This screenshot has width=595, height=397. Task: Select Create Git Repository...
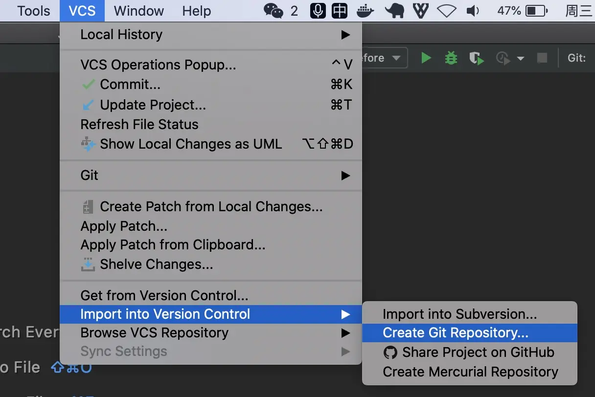(x=470, y=333)
